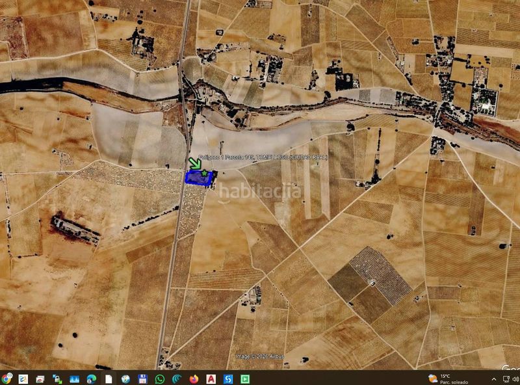Click the 'Polígono 1 Parcela 145, TOMELLOSO' label
520x385 pixels.
(263, 157)
